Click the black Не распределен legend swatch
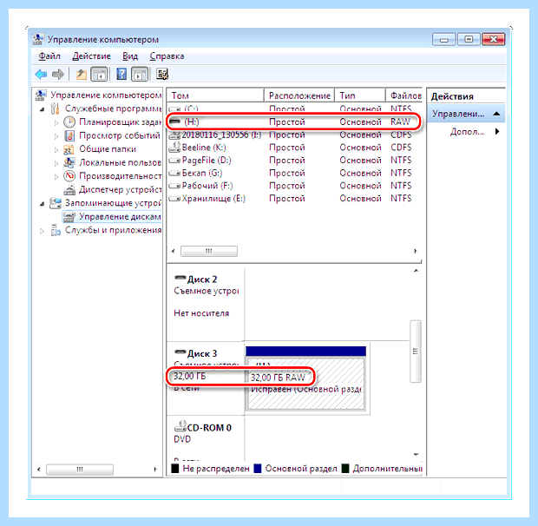This screenshot has height=526, width=538. click(175, 469)
